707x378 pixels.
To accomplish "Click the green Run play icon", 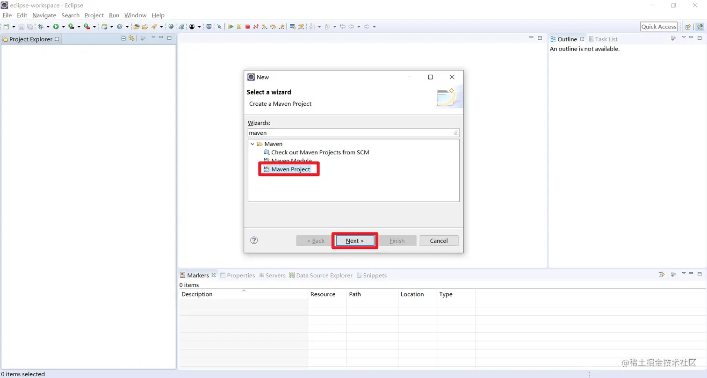I will click(56, 27).
